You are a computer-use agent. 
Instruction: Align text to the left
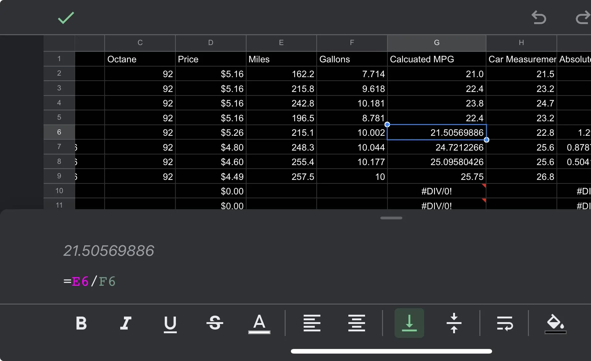tap(312, 323)
